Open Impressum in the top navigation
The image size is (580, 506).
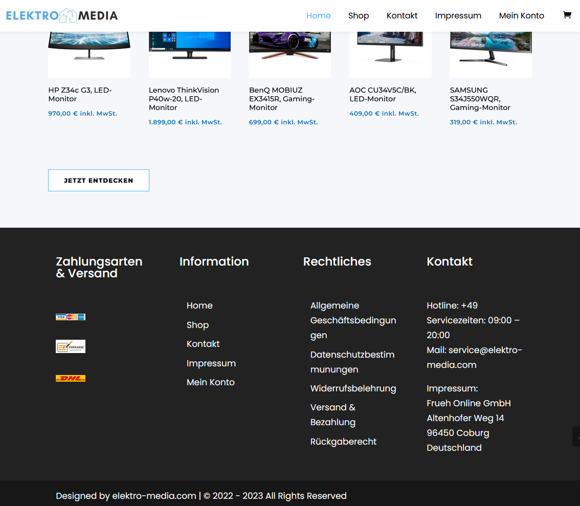coord(458,15)
